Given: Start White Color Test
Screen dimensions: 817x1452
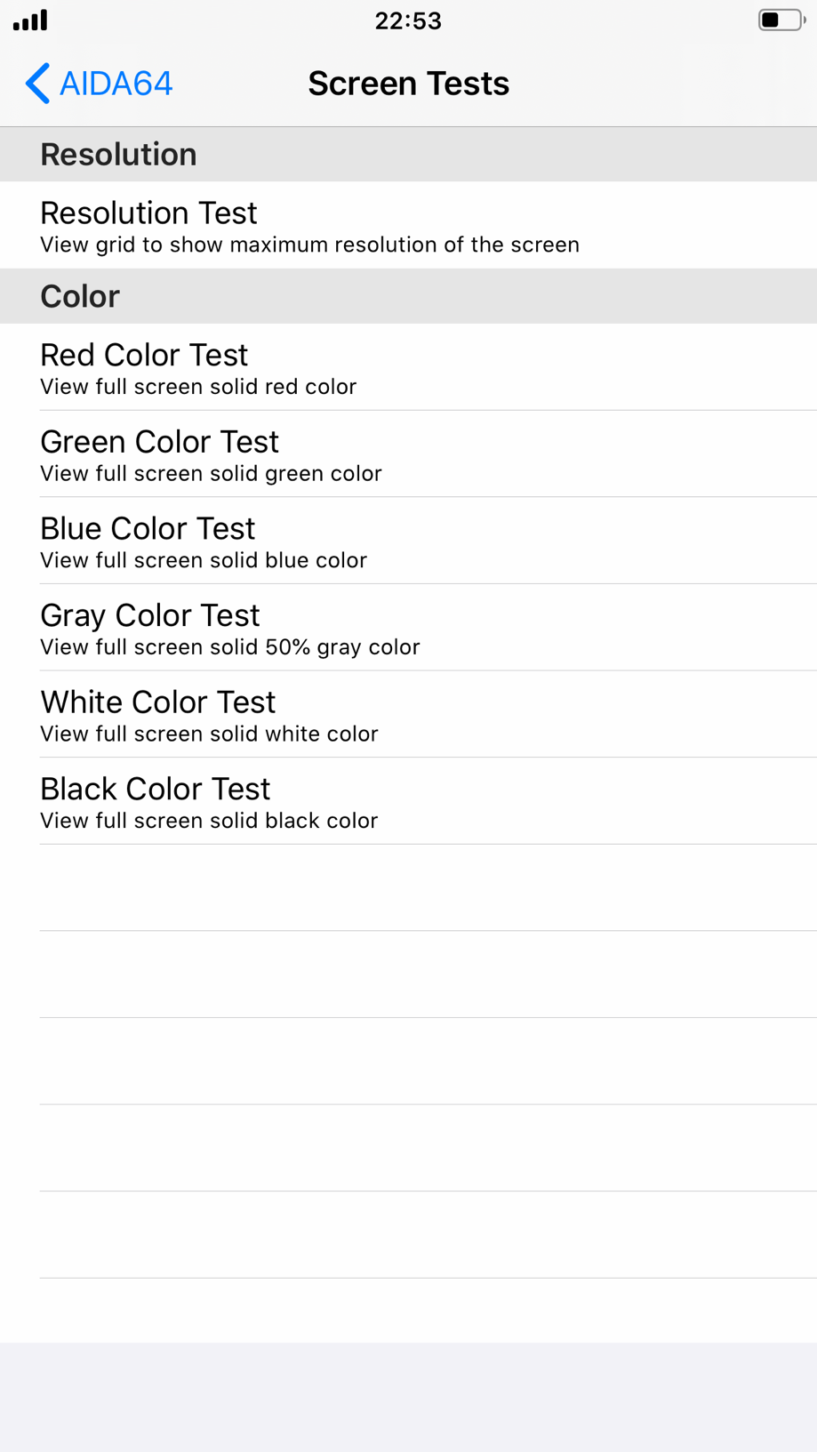Looking at the screenshot, I should click(x=408, y=714).
